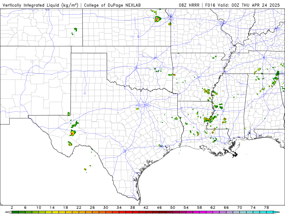Image resolution: width=285 pixels, height=214 pixels.
Task: Click the '6' value on the color scale
Action: tap(25, 208)
